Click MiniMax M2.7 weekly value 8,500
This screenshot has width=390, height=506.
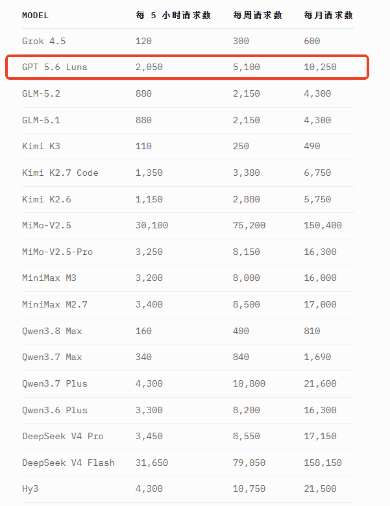[247, 304]
